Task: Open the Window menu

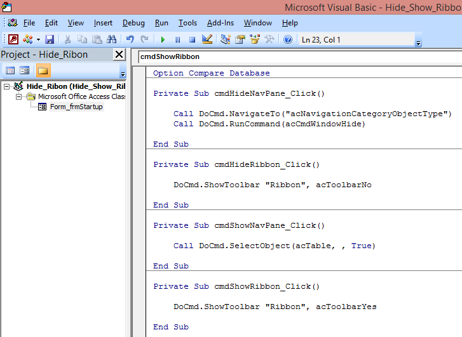Action: click(x=258, y=23)
